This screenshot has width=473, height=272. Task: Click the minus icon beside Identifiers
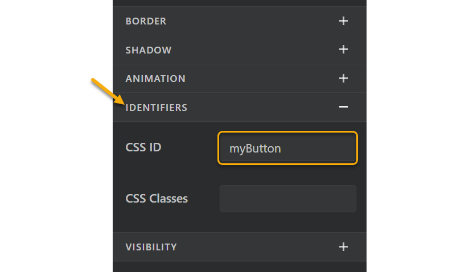(343, 107)
